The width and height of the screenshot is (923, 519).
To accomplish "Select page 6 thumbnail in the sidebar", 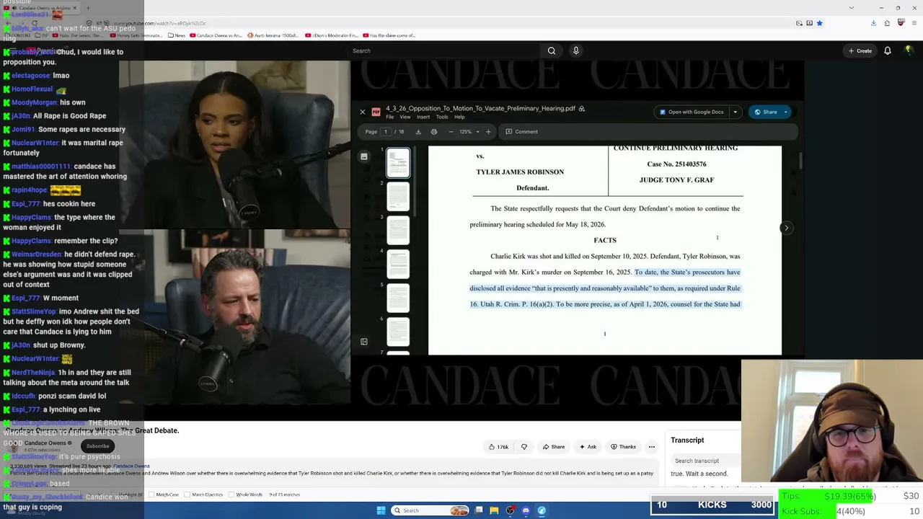I will click(398, 332).
